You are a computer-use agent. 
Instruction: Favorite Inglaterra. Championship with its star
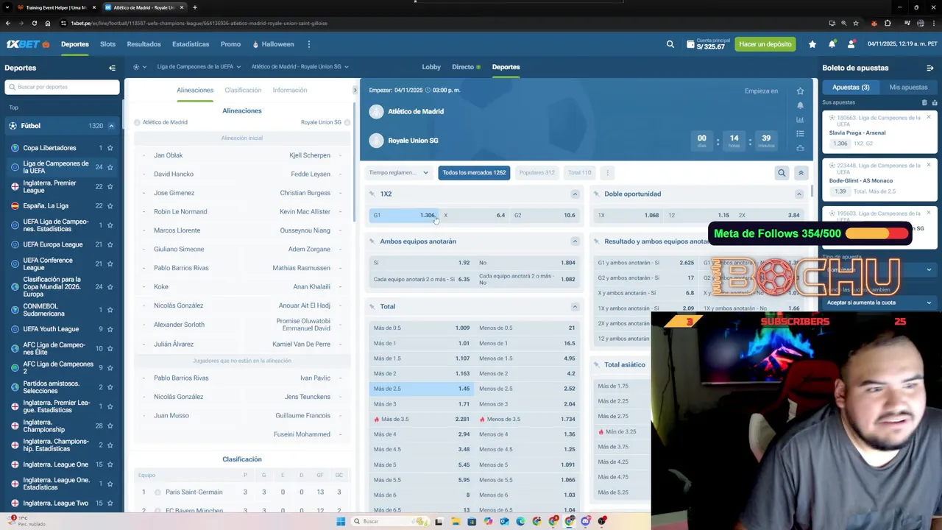pyautogui.click(x=110, y=425)
